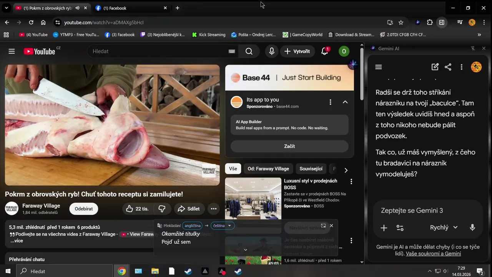Click Začít on the Base44 ad
The image size is (492, 277).
pos(289,146)
